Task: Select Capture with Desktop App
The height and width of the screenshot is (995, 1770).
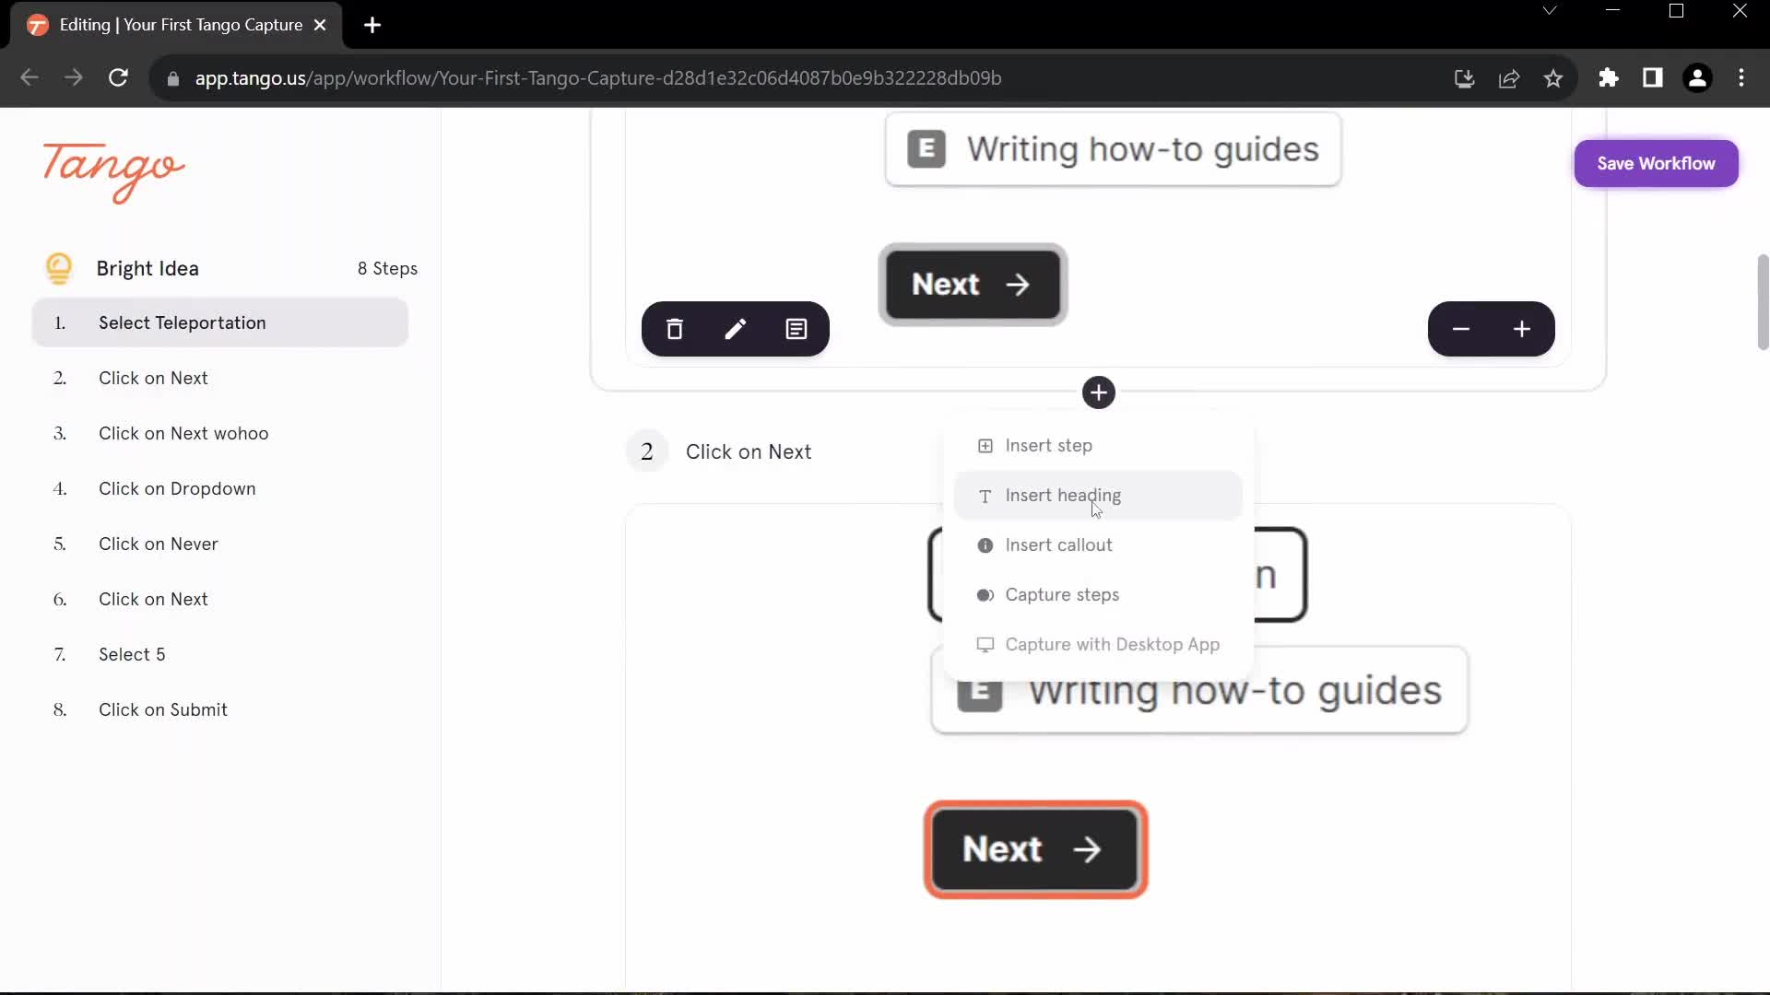Action: click(x=1111, y=644)
